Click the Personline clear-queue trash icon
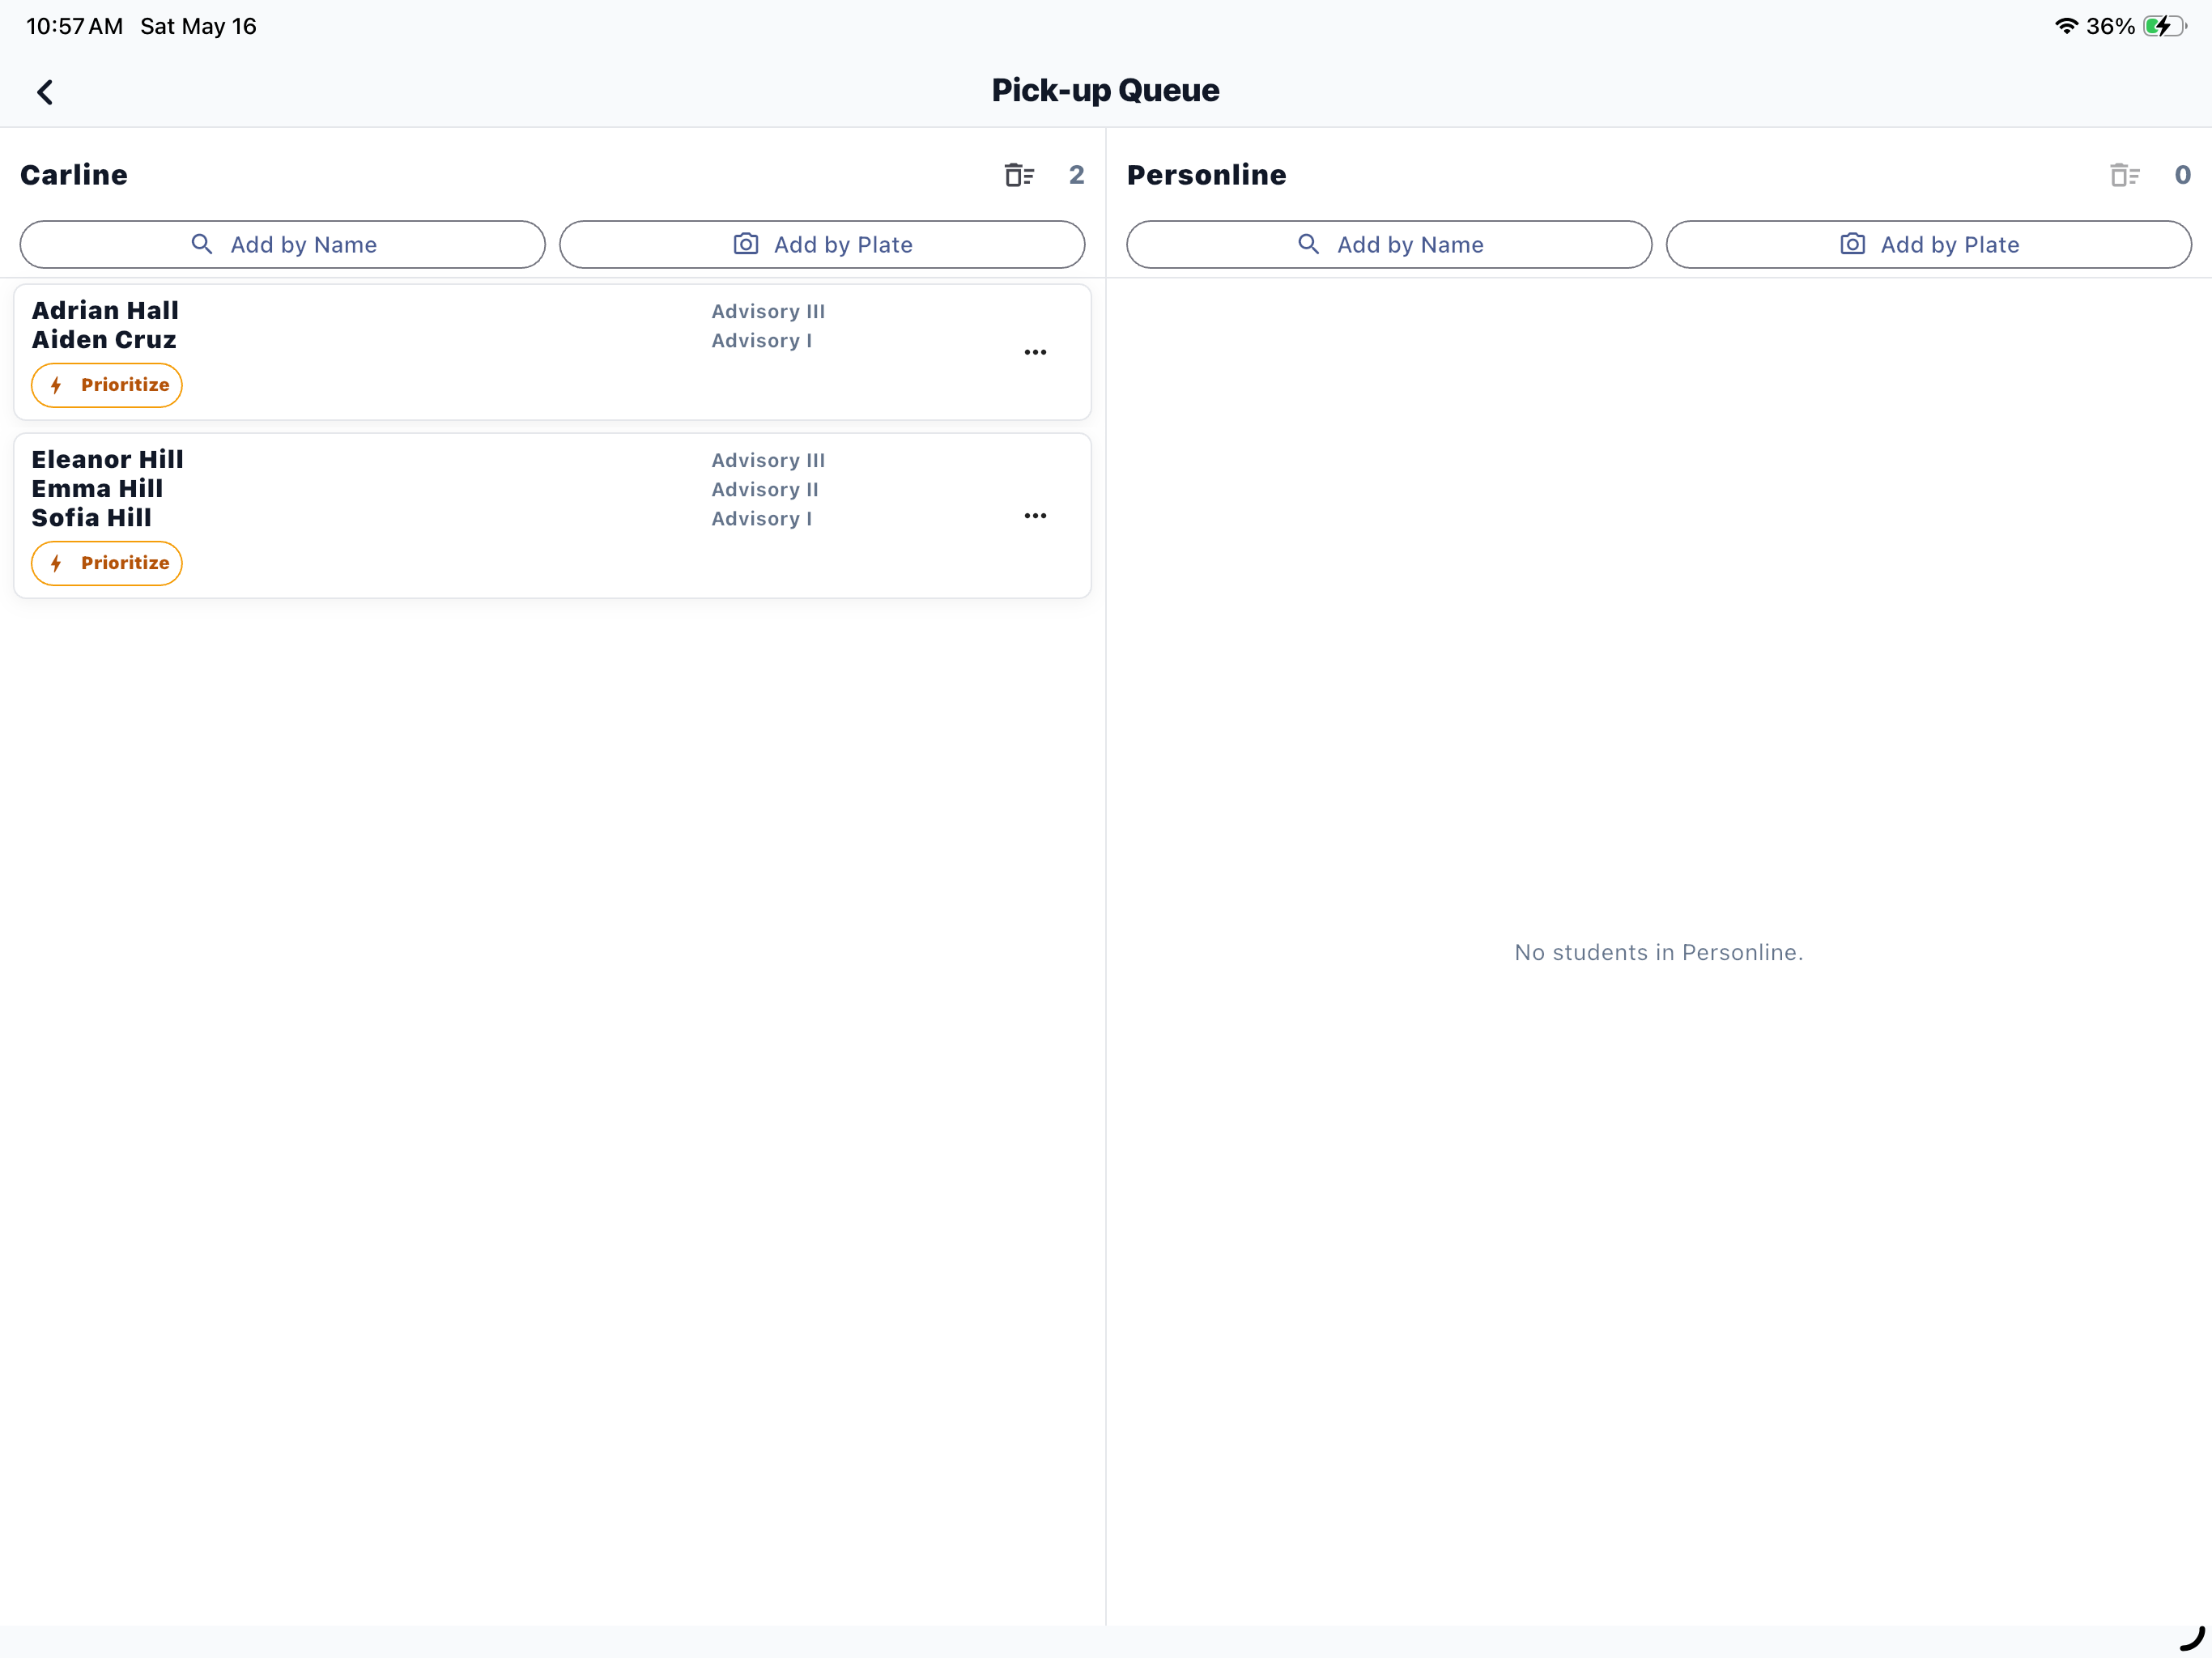The image size is (2212, 1658). point(2124,175)
